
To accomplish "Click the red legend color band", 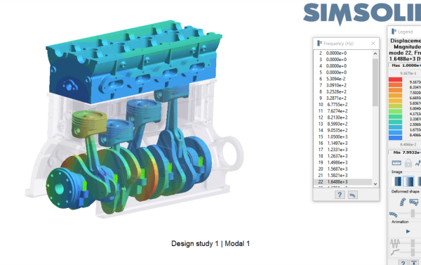I will tap(396, 79).
